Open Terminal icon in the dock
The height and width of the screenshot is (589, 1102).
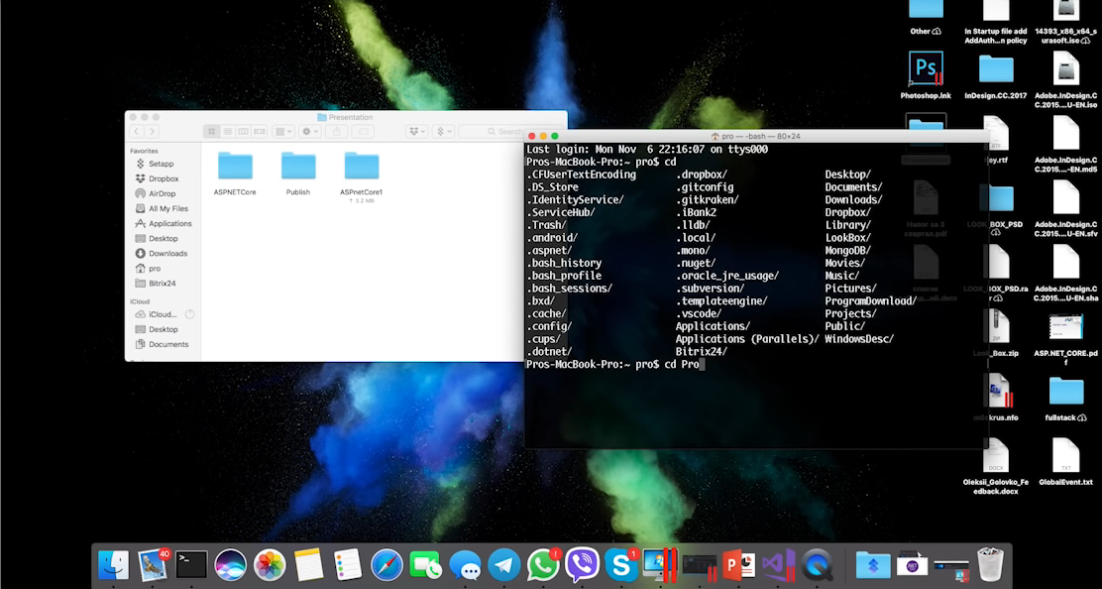tap(191, 564)
